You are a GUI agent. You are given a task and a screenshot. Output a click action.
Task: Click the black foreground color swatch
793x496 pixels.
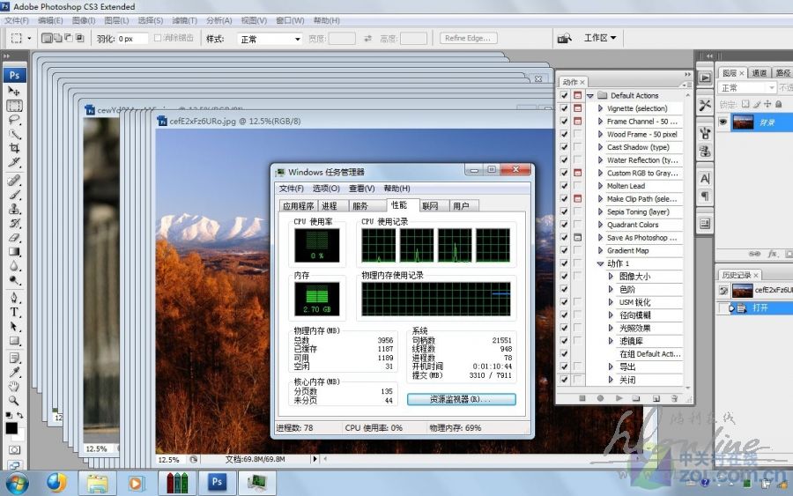pos(11,428)
